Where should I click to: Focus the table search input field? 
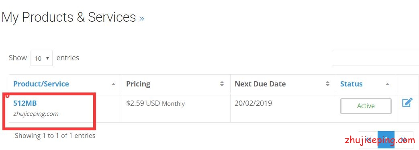376,58
